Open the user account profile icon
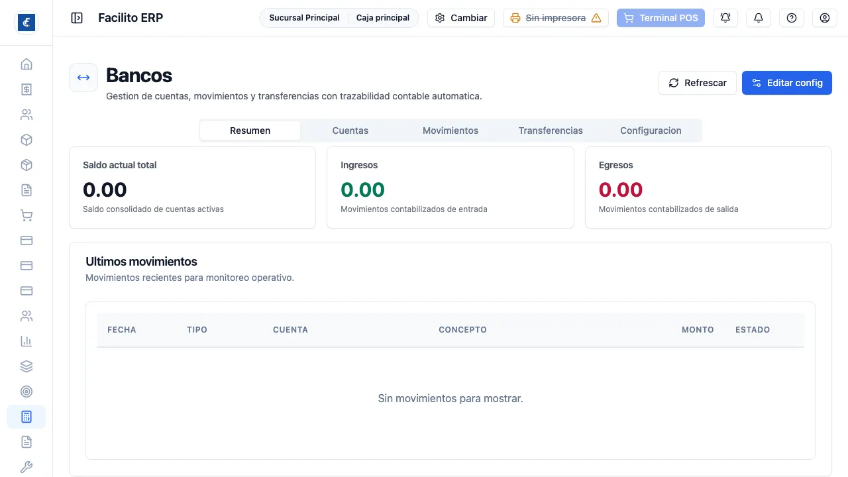Viewport: 848px width, 477px height. [825, 18]
